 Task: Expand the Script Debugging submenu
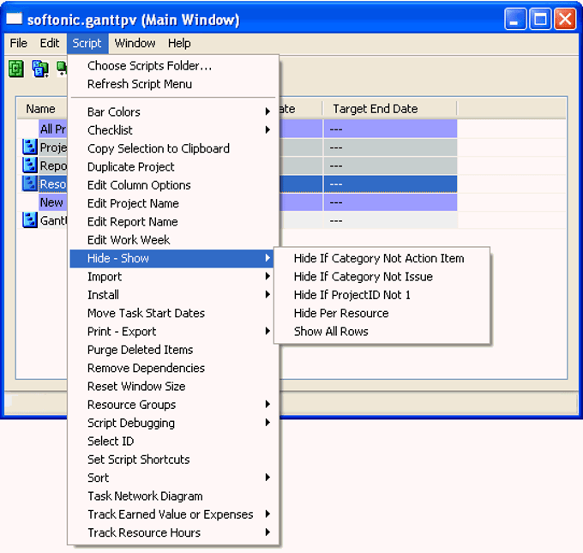click(173, 423)
